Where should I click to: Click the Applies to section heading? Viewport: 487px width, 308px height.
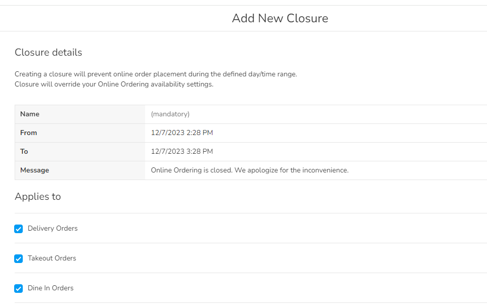tap(38, 197)
